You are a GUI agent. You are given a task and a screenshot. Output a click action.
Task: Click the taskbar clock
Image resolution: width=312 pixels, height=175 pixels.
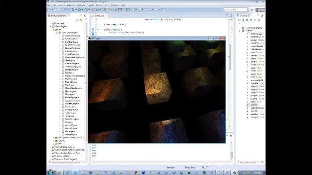click(257, 173)
